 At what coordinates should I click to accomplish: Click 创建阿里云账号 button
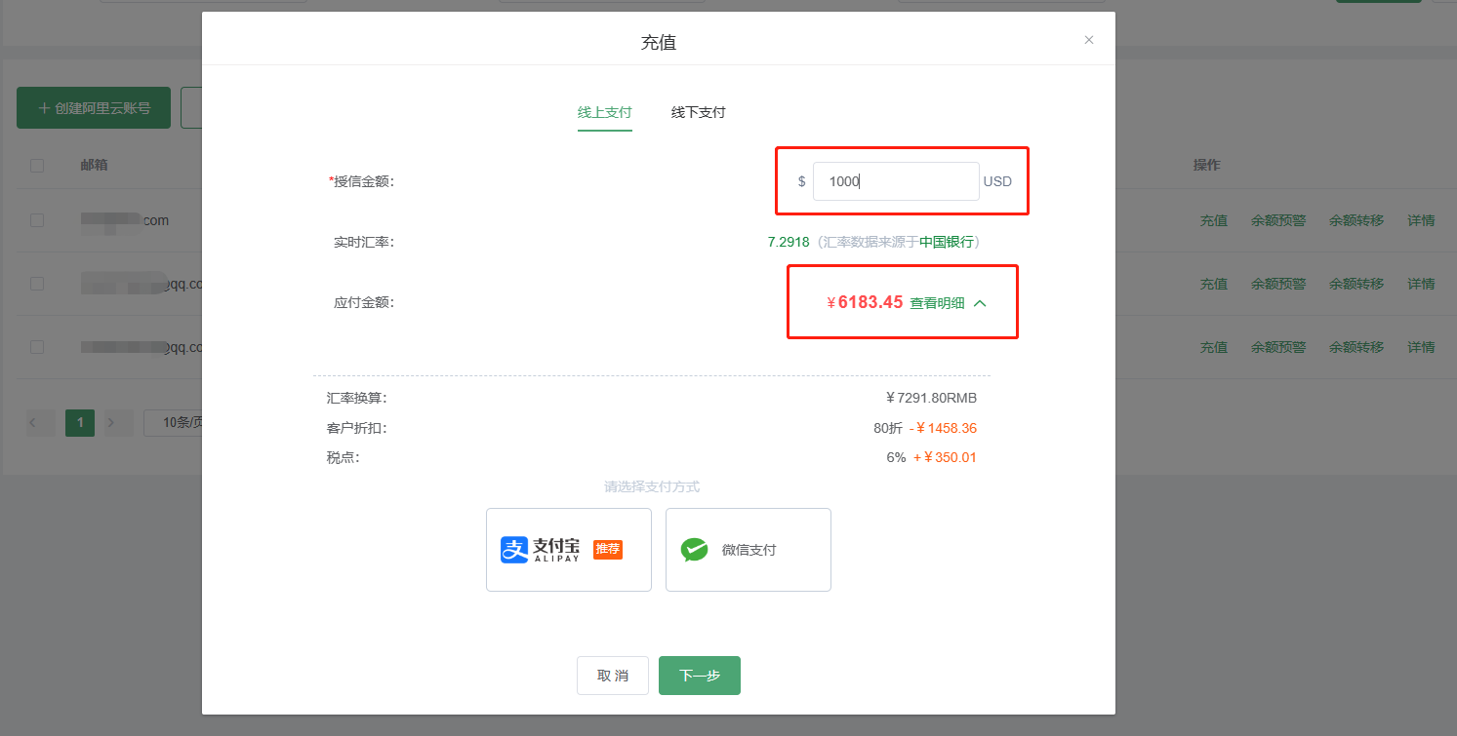[94, 108]
